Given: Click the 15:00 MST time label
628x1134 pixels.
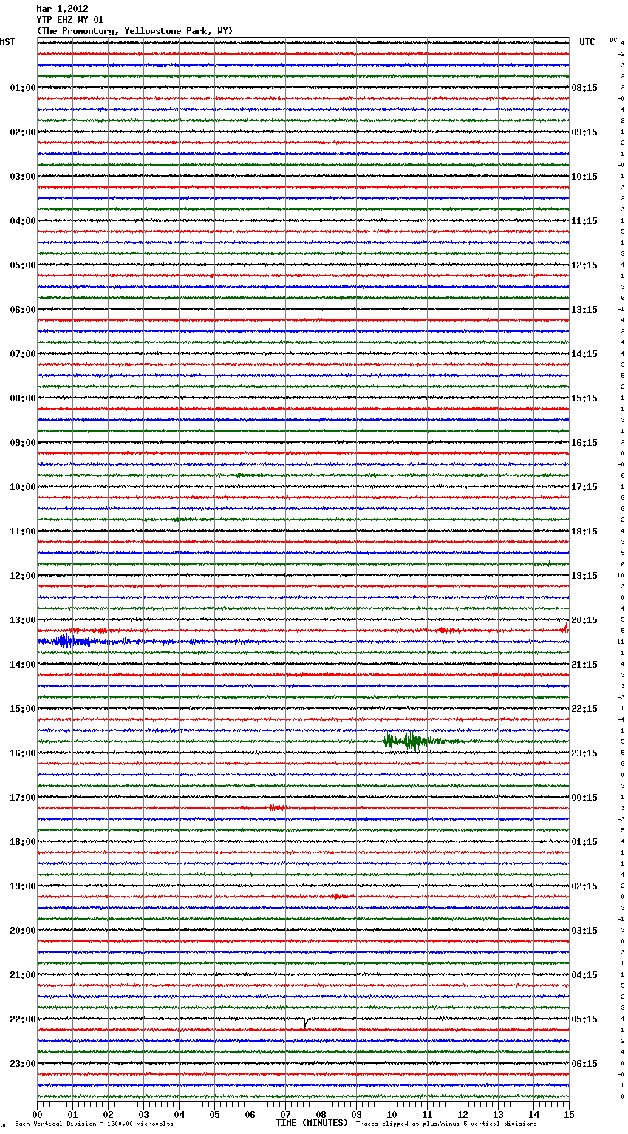Looking at the screenshot, I should pos(22,709).
